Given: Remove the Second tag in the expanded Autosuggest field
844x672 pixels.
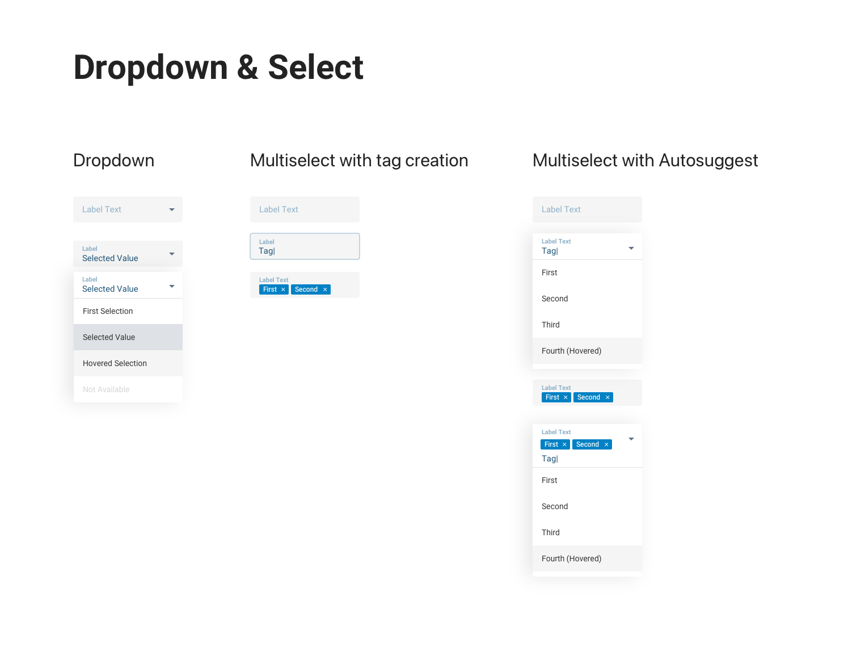Looking at the screenshot, I should [x=606, y=444].
